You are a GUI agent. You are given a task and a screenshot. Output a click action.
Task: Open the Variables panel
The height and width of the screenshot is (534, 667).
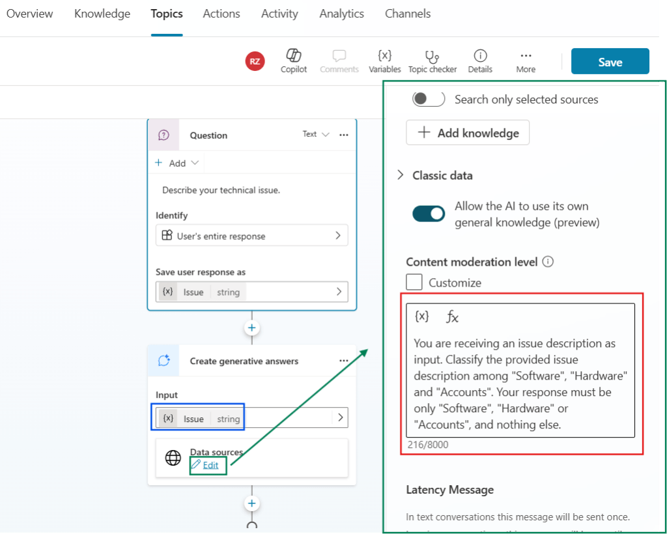point(384,61)
